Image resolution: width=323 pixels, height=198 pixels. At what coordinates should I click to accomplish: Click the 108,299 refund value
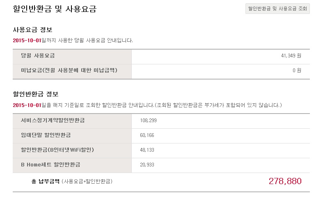[x=148, y=121]
